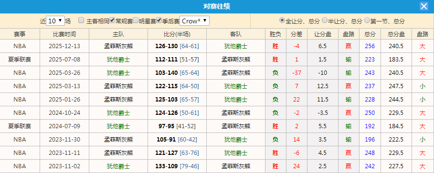This screenshot has height=173, width=434.
Task: Close the 对赛往绩 dialog with the X icon
Action: (424, 6)
